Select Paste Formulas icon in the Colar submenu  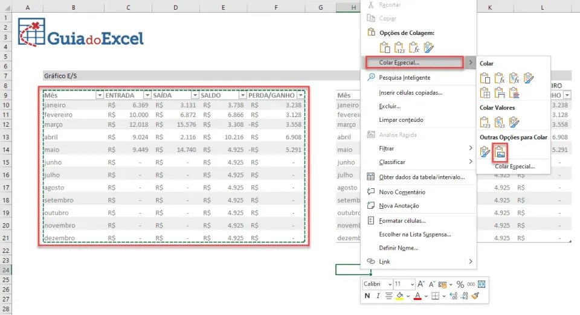500,78
